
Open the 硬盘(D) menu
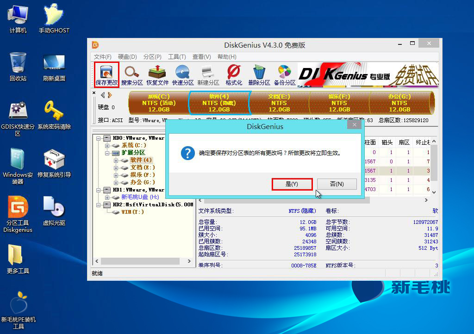point(127,57)
